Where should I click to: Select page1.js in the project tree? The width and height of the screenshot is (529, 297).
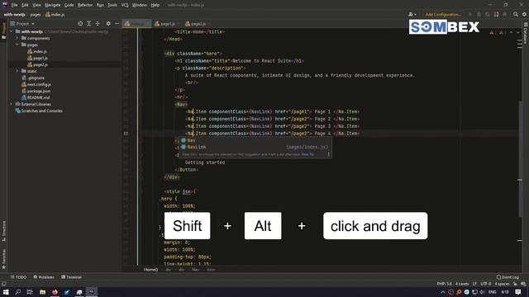(x=41, y=58)
